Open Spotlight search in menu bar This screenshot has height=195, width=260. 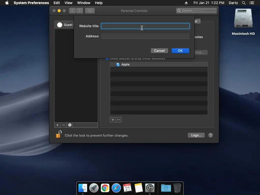point(243,3)
